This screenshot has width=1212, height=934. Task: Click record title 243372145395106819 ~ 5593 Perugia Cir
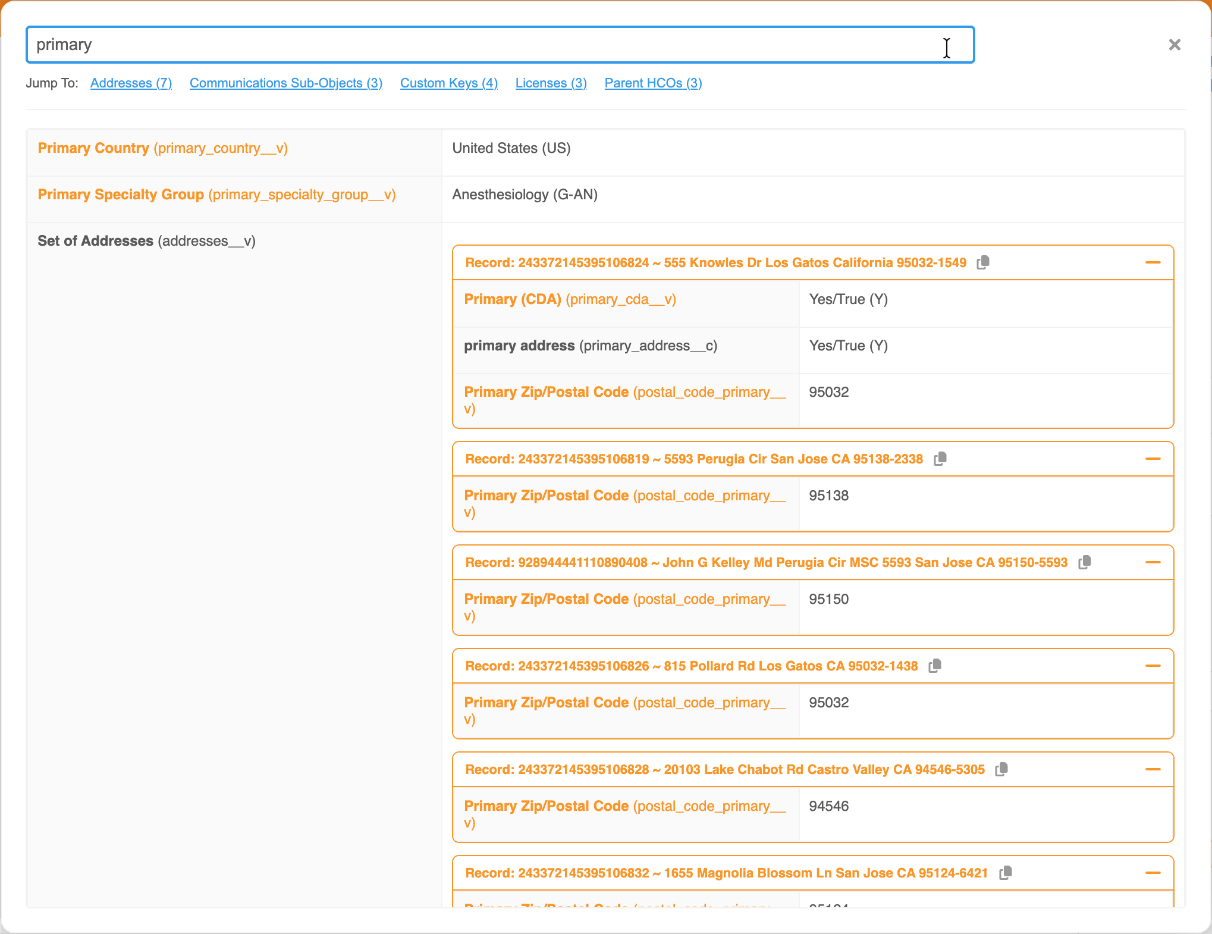coord(694,459)
